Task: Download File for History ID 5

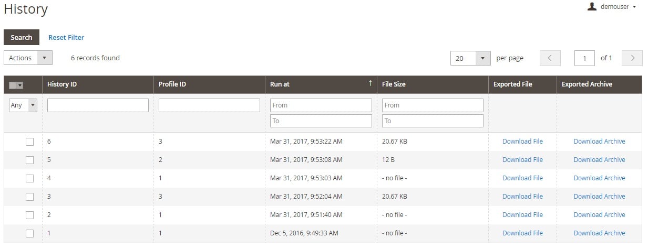Action: coord(522,160)
